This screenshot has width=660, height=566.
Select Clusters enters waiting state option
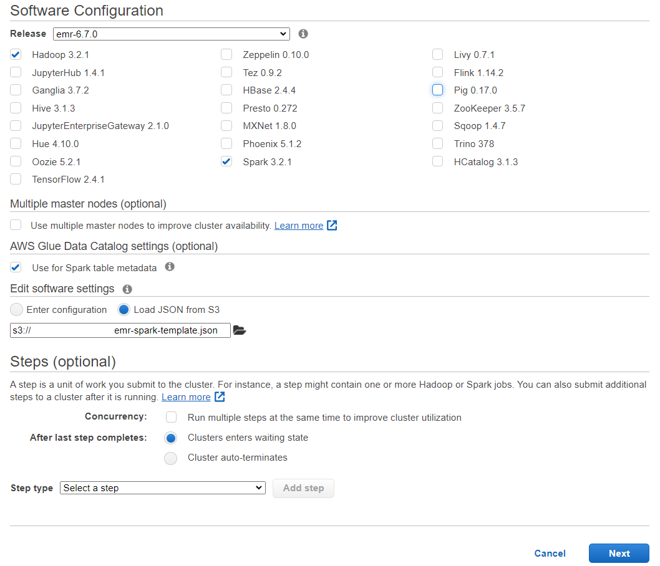(x=170, y=438)
